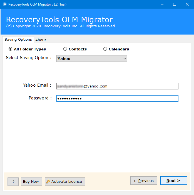Open the Select Saving Option dropdown
The image size is (194, 195).
click(92, 58)
